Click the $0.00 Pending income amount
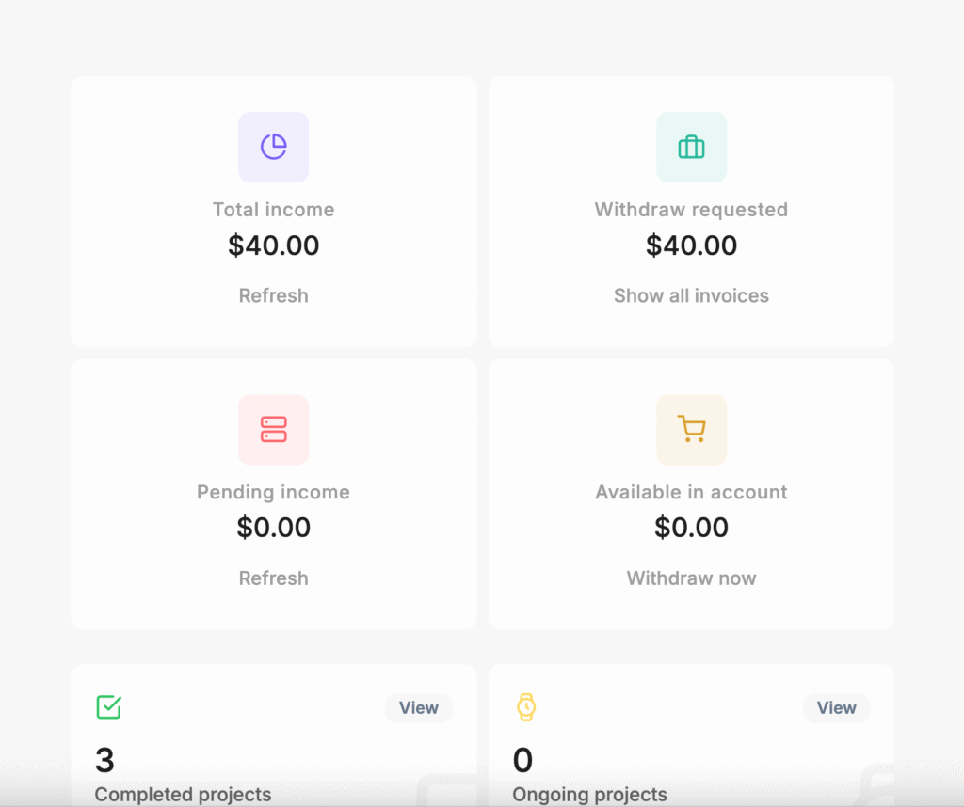Image resolution: width=964 pixels, height=807 pixels. click(274, 528)
